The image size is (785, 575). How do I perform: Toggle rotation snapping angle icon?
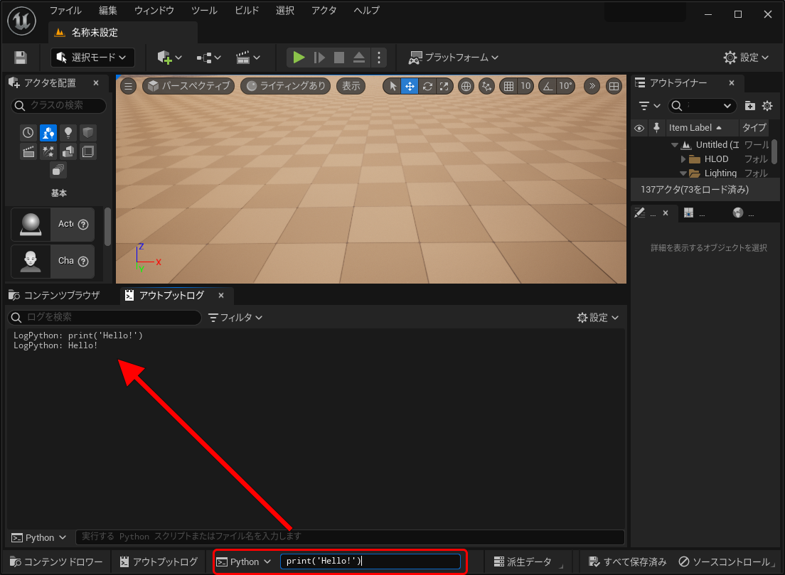[x=548, y=86]
